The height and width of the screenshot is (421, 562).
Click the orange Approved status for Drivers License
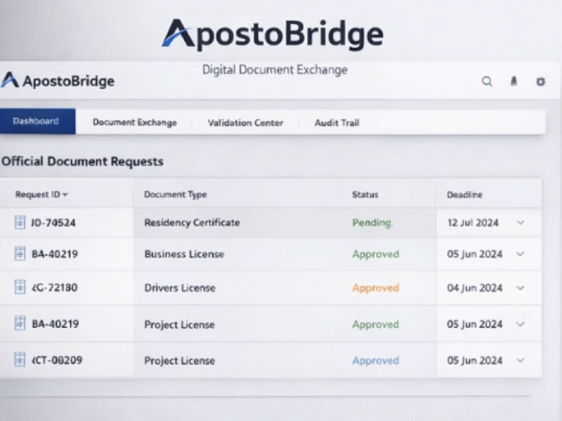point(376,288)
